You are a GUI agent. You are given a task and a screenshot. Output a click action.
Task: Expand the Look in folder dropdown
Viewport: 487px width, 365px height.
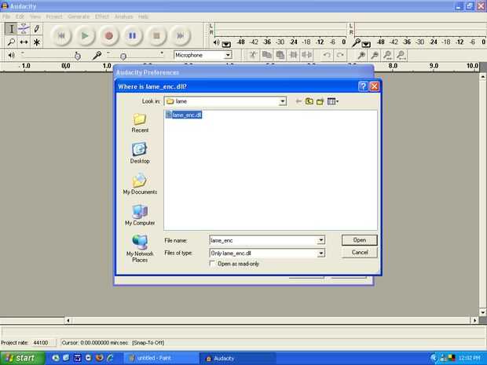pos(282,101)
